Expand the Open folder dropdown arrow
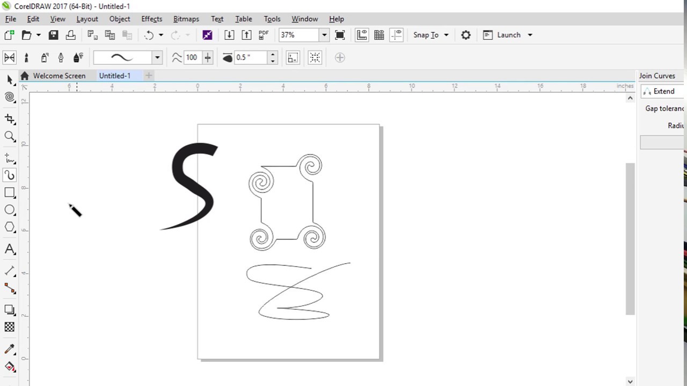 (38, 35)
